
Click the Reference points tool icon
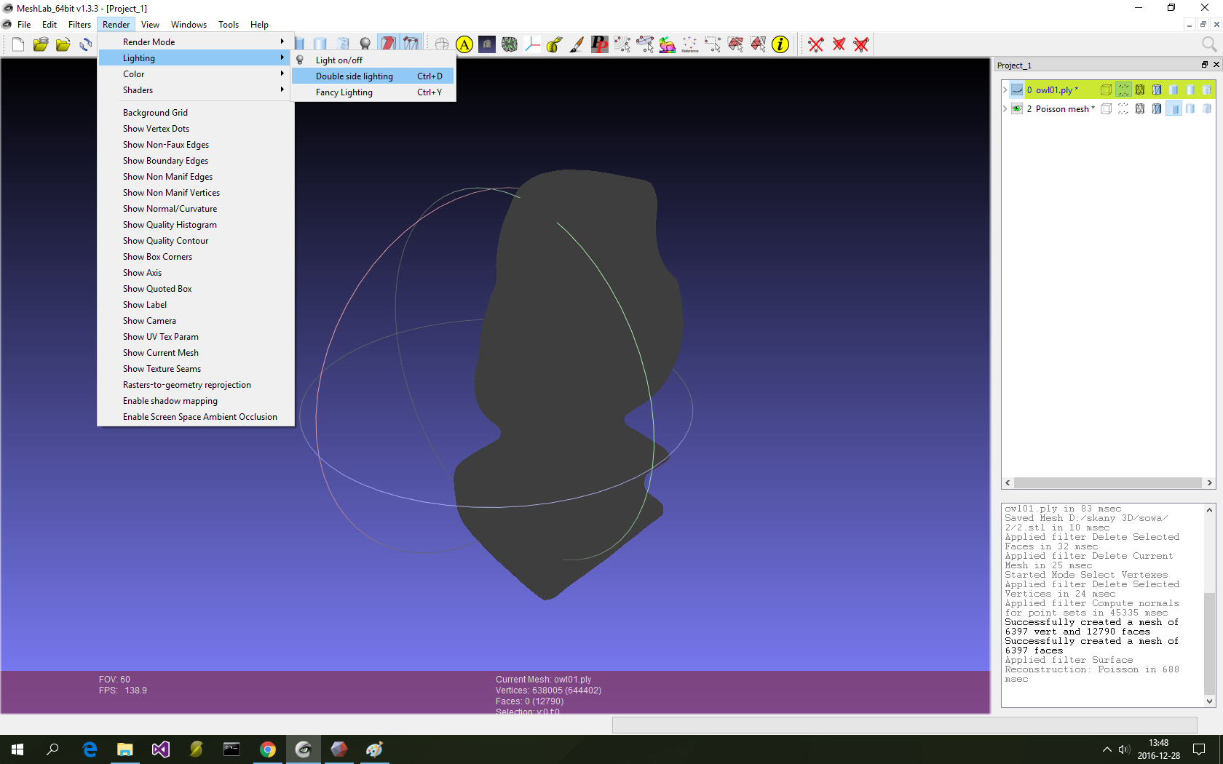(689, 44)
